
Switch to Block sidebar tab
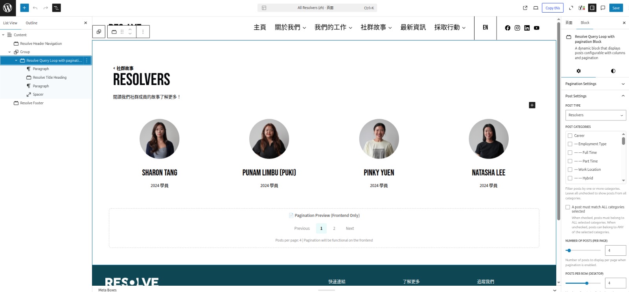(585, 23)
